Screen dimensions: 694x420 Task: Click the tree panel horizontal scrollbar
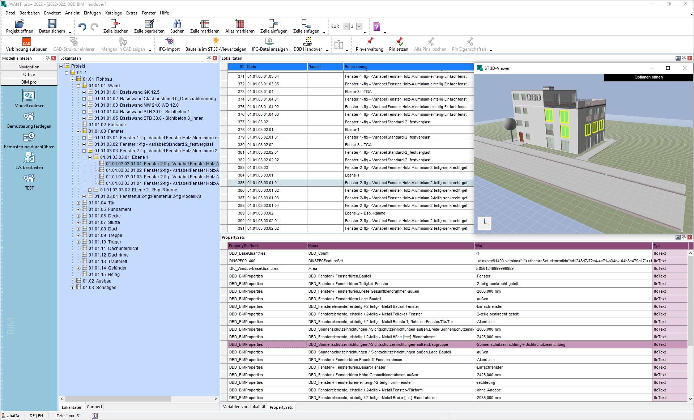[x=118, y=399]
